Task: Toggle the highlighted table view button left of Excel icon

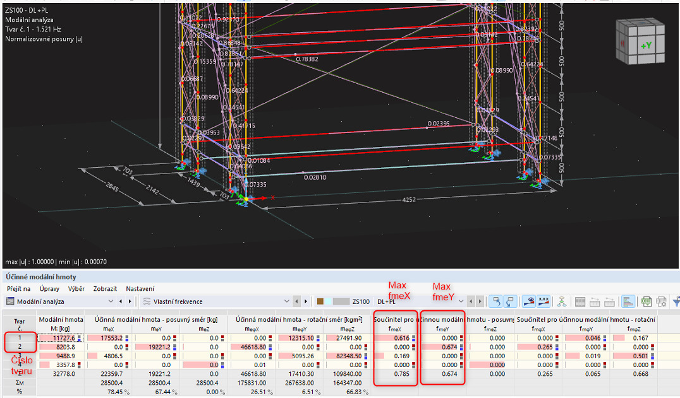Action: click(x=628, y=301)
